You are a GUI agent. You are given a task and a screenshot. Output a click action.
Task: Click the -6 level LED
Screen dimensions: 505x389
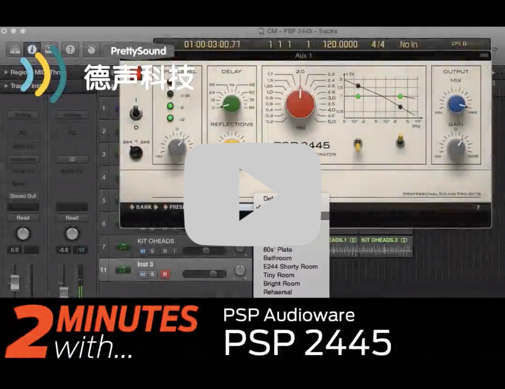pos(170,106)
